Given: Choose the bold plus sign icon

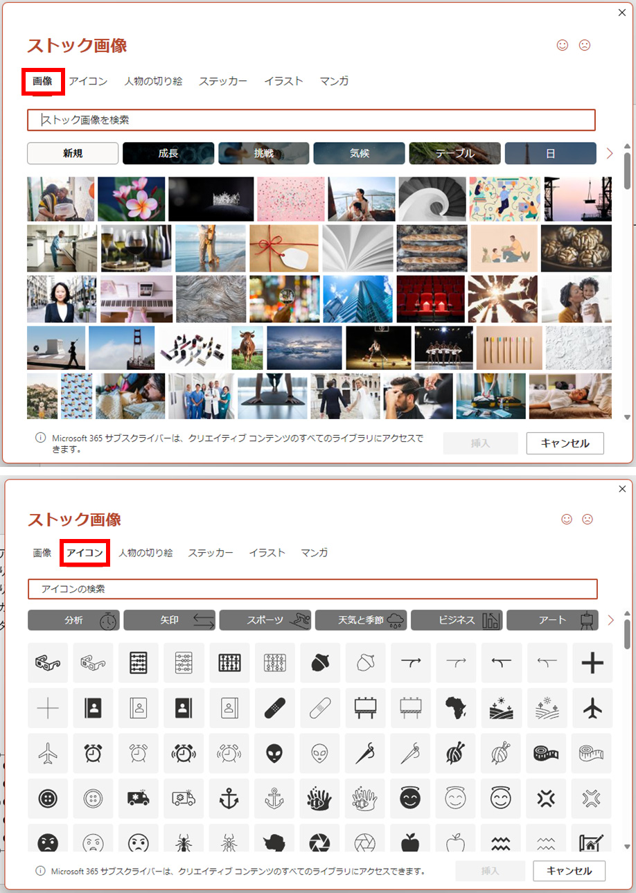Looking at the screenshot, I should click(592, 663).
